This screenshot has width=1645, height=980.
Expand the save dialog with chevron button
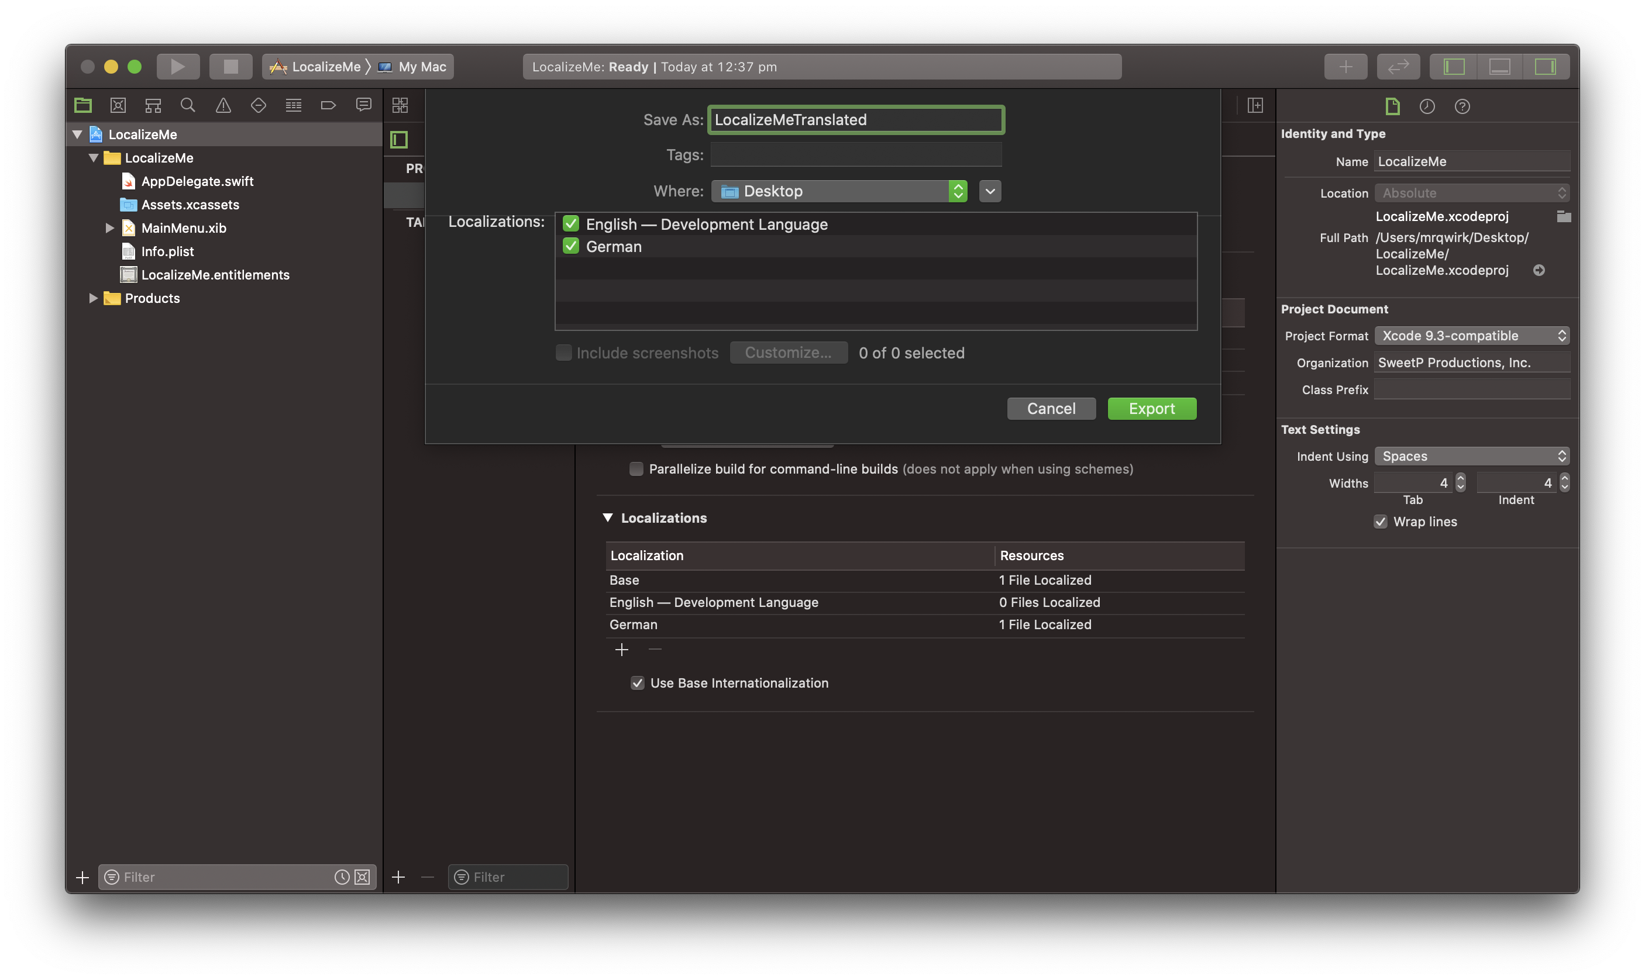(990, 191)
